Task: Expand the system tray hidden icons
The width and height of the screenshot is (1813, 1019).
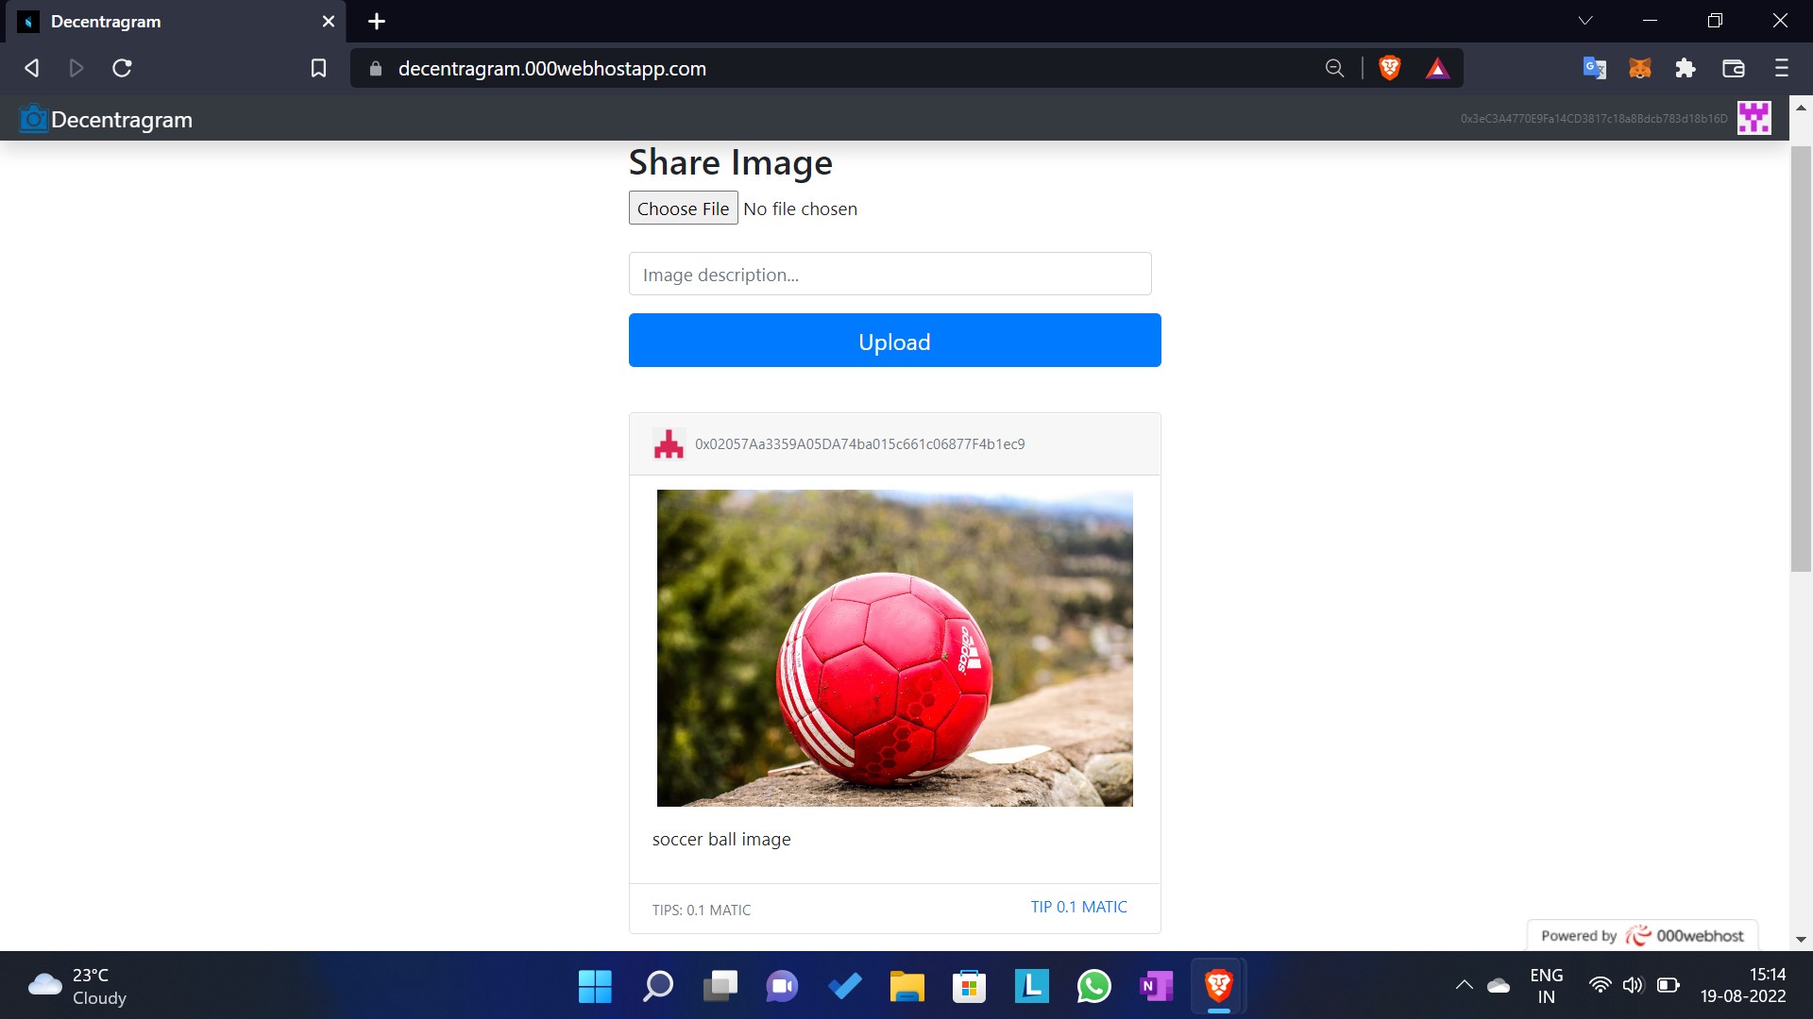Action: 1464,985
